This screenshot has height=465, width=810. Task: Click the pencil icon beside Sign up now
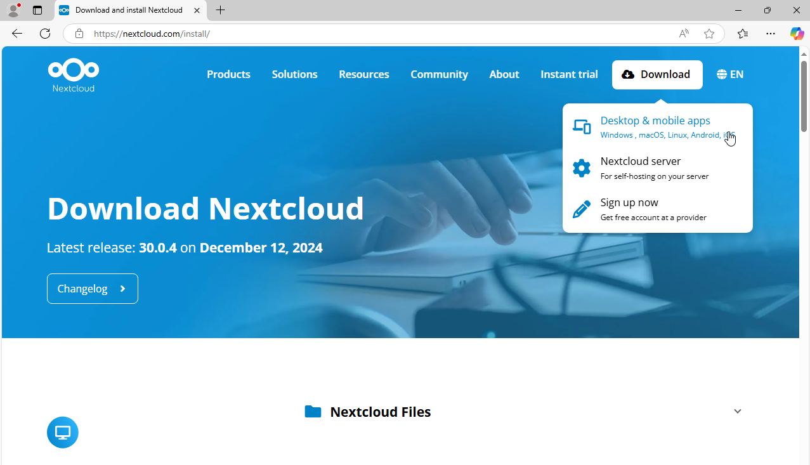[x=582, y=209]
